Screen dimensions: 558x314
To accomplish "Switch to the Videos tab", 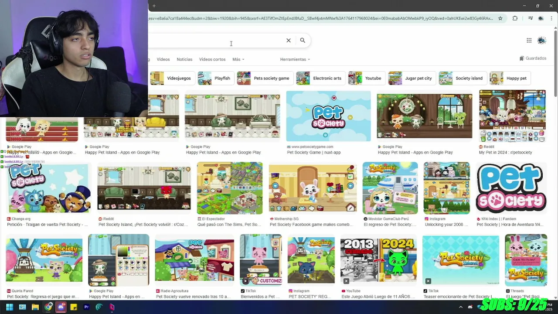I will click(163, 59).
